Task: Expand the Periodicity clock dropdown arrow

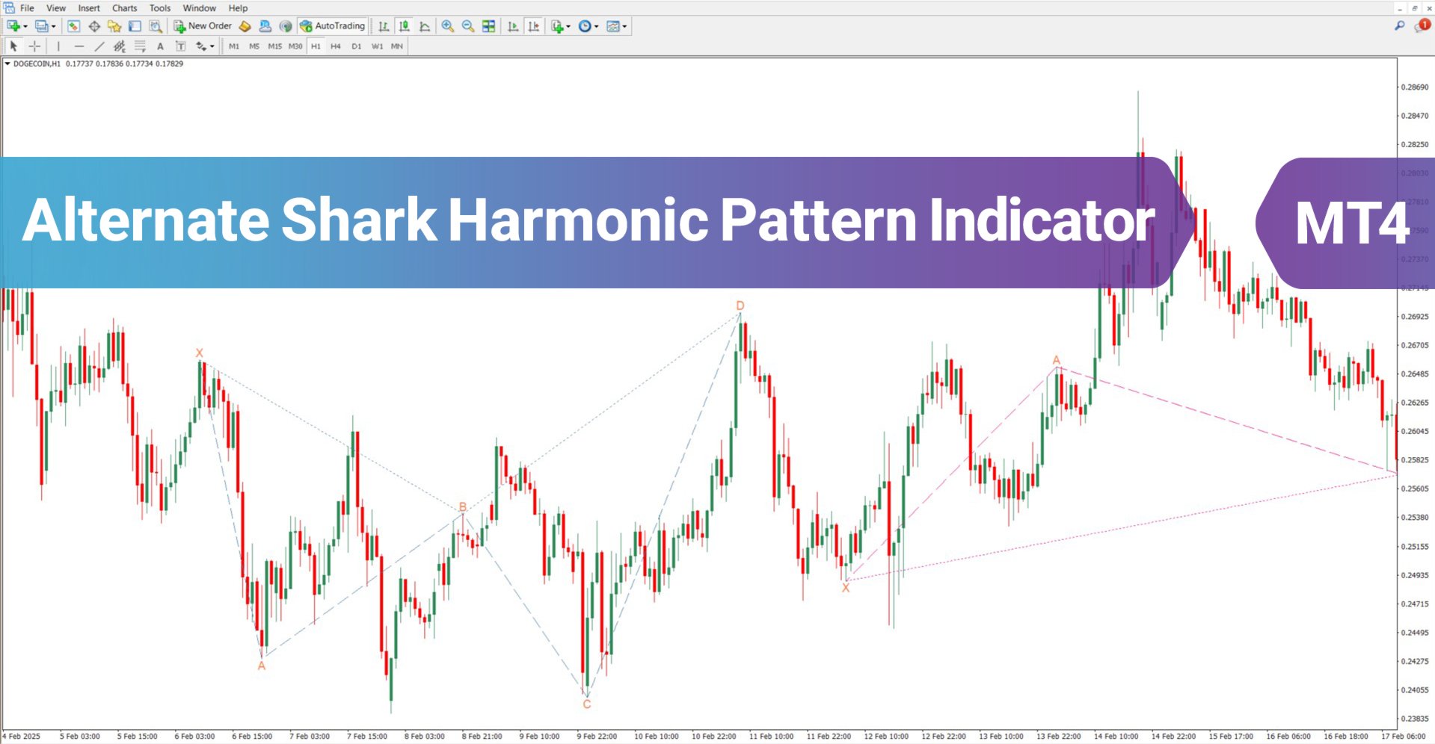Action: pos(596,27)
